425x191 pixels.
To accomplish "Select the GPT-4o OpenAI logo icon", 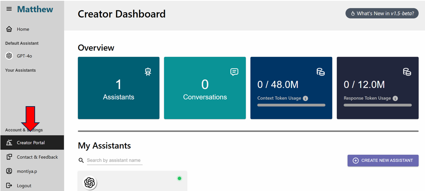I will (x=9, y=56).
